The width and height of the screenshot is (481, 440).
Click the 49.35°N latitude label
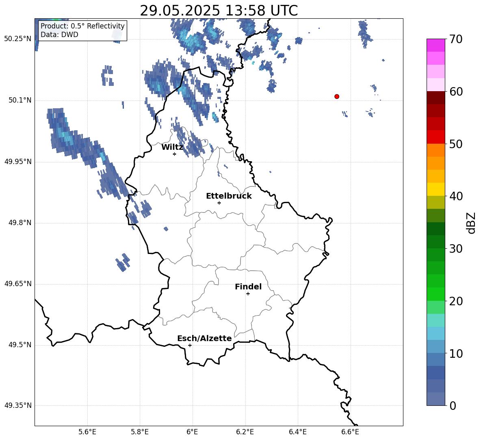(18, 405)
